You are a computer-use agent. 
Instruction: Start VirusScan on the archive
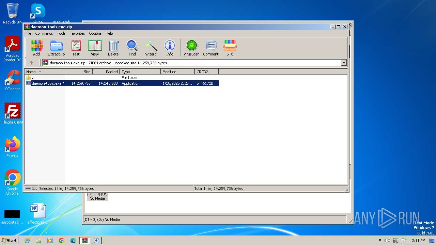click(x=191, y=48)
